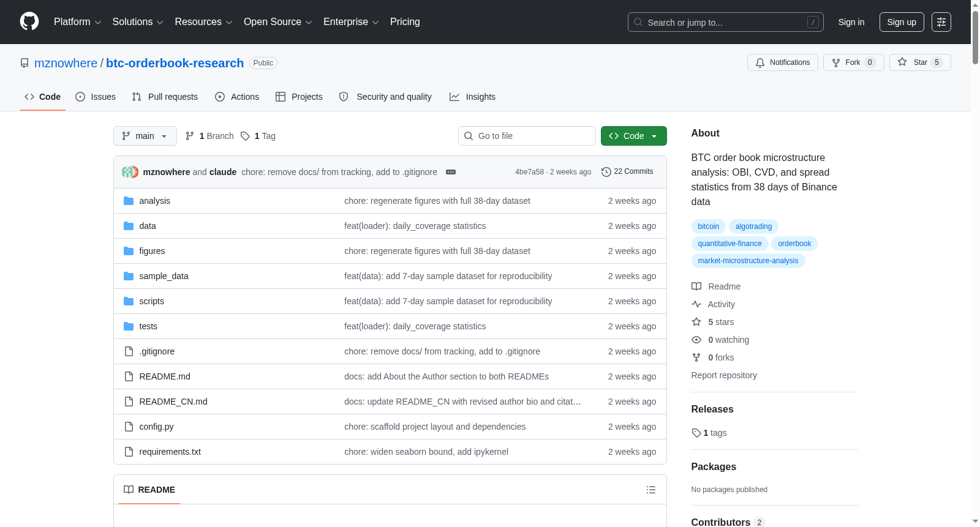Screen dimensions: 980x527
Task: Switch to the Projects tab
Action: pos(299,97)
